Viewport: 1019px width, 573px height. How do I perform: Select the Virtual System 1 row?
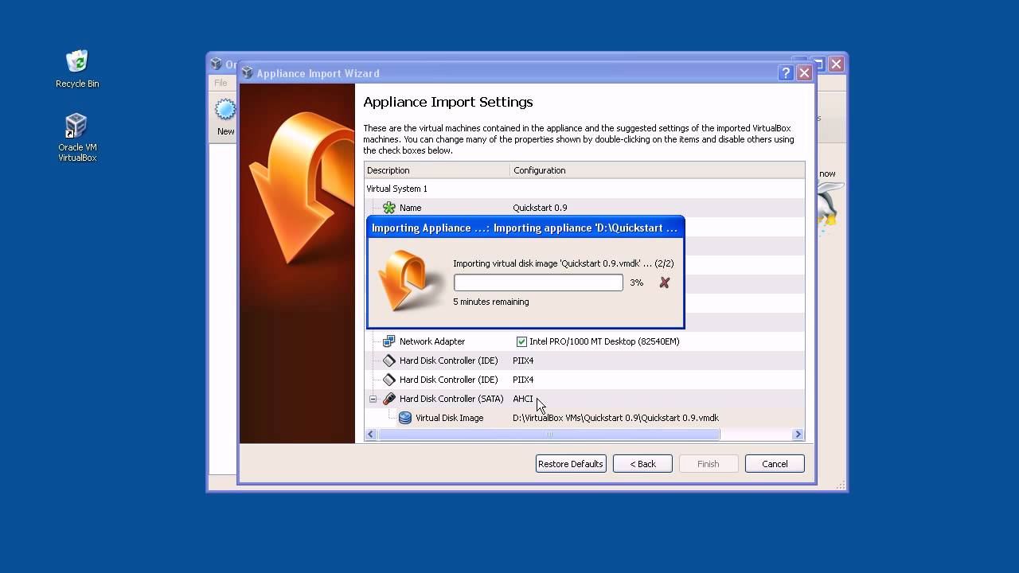584,189
